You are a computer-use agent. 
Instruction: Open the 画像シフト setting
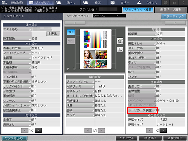point(142,86)
